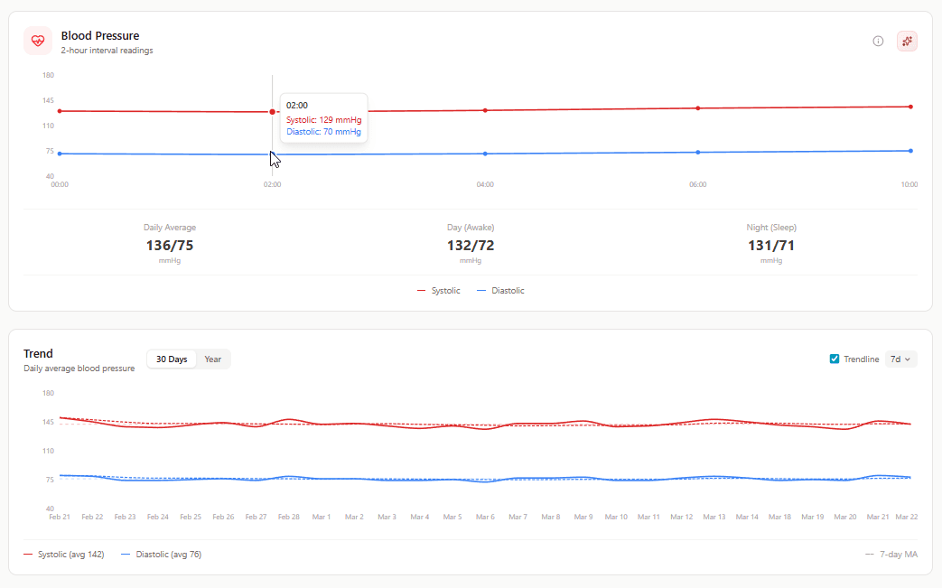This screenshot has width=942, height=588.
Task: Toggle the Trendline checkbox
Action: [x=835, y=359]
